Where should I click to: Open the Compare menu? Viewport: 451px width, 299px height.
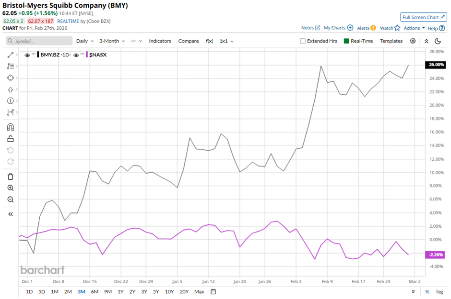point(189,41)
